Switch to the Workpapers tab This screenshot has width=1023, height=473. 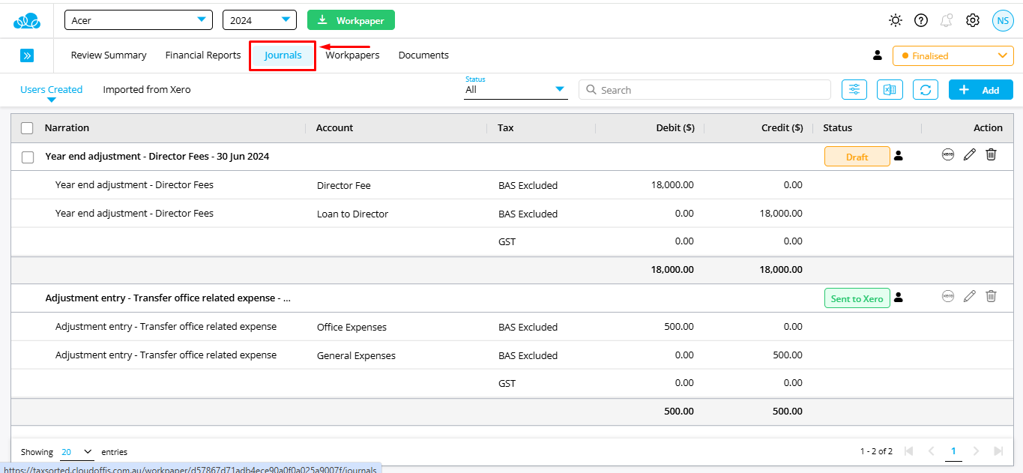point(352,55)
